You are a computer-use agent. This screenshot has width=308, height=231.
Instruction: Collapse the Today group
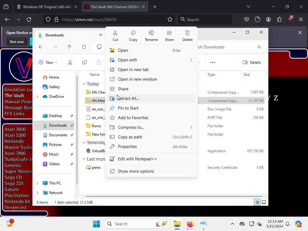(x=84, y=84)
